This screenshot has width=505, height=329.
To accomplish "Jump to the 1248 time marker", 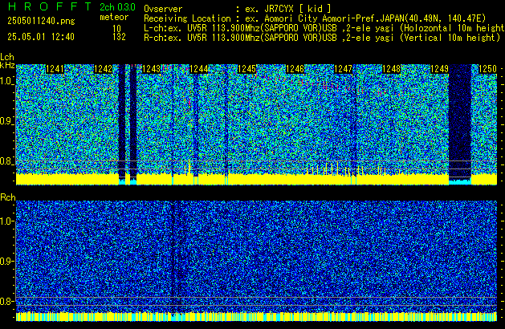I will [391, 69].
